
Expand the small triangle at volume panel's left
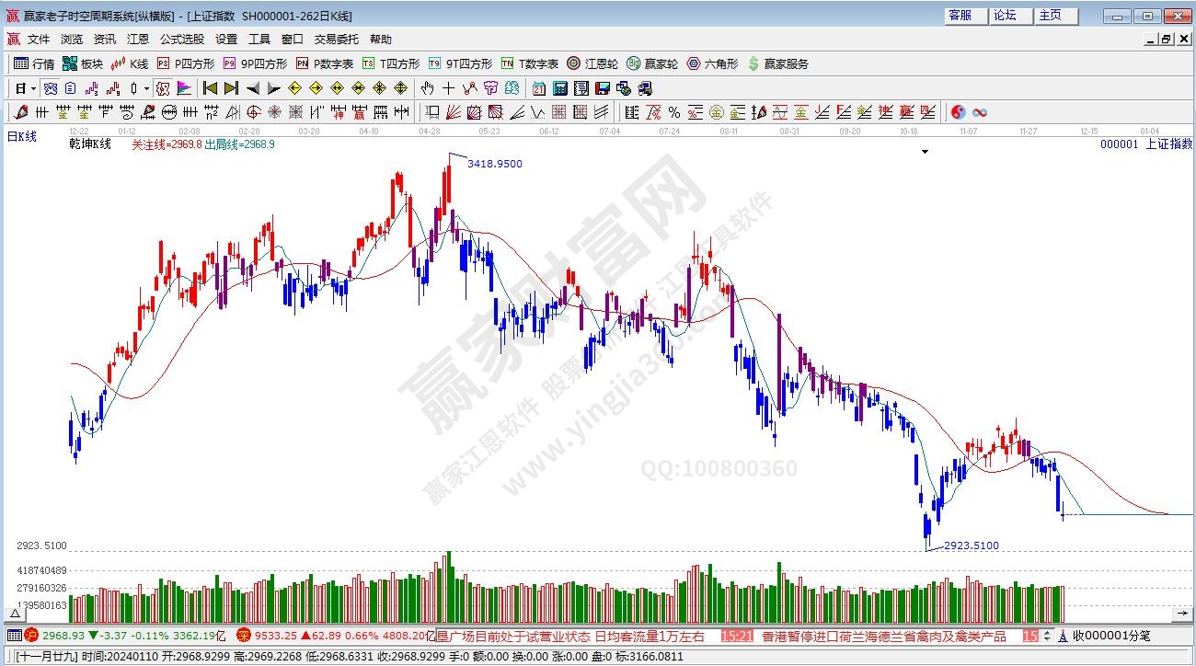[15, 613]
